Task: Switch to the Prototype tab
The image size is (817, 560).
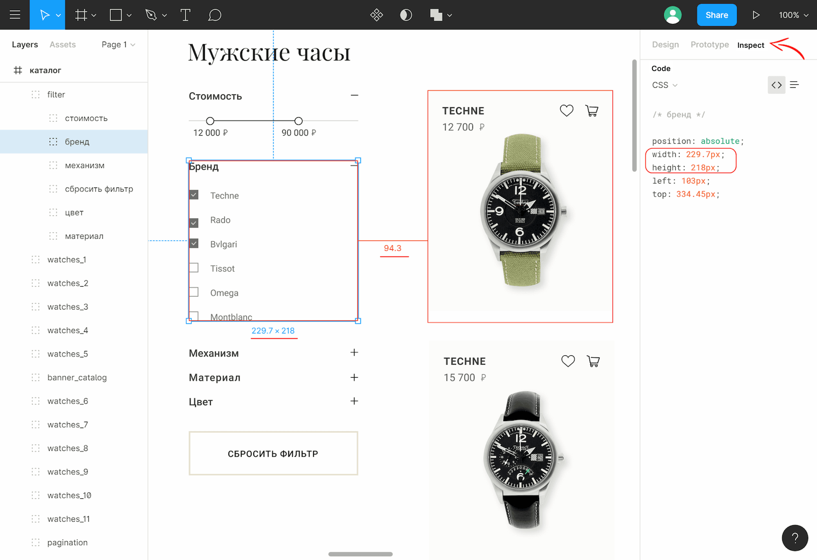Action: (709, 45)
